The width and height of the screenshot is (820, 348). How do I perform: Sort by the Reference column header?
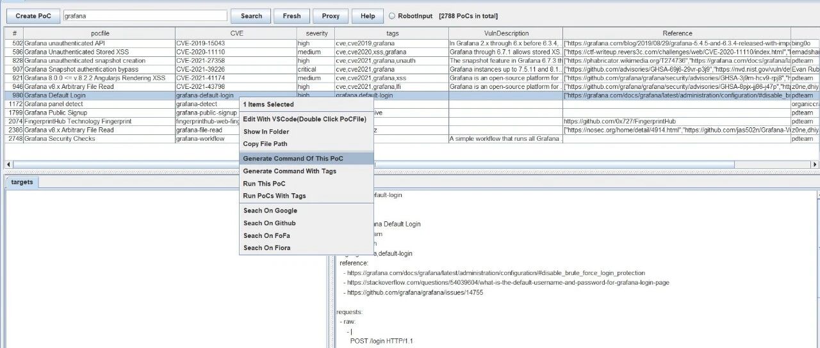677,33
